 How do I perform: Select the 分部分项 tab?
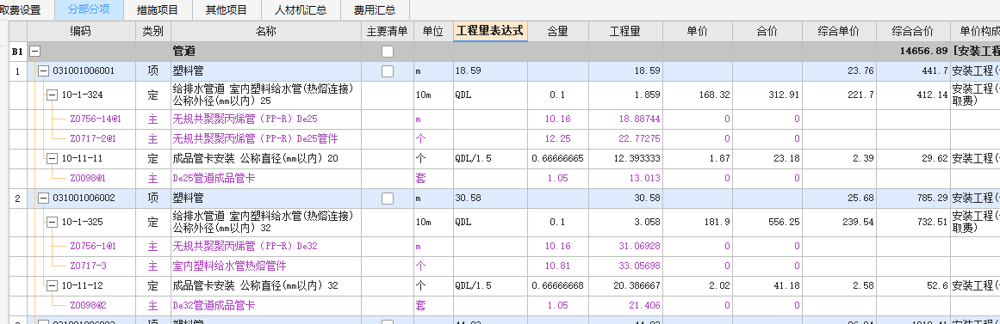point(90,10)
